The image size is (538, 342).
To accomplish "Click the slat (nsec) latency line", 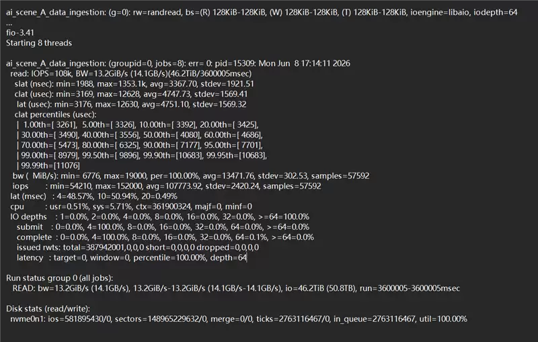I will click(134, 84).
